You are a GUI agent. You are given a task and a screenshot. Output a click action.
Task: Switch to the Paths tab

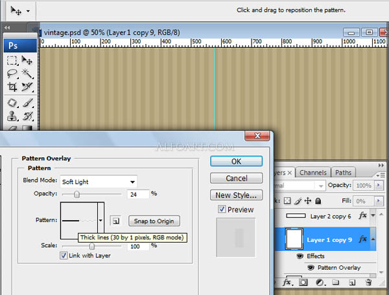(x=343, y=173)
